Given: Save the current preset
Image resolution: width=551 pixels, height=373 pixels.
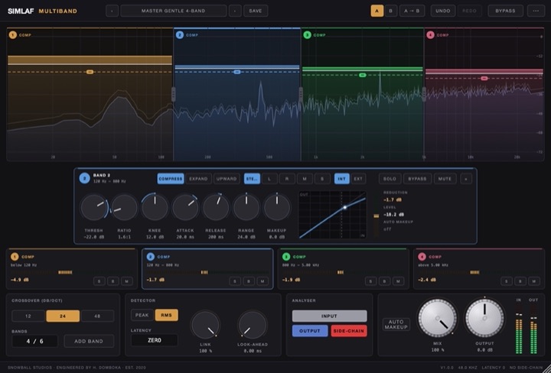Looking at the screenshot, I should pos(256,11).
